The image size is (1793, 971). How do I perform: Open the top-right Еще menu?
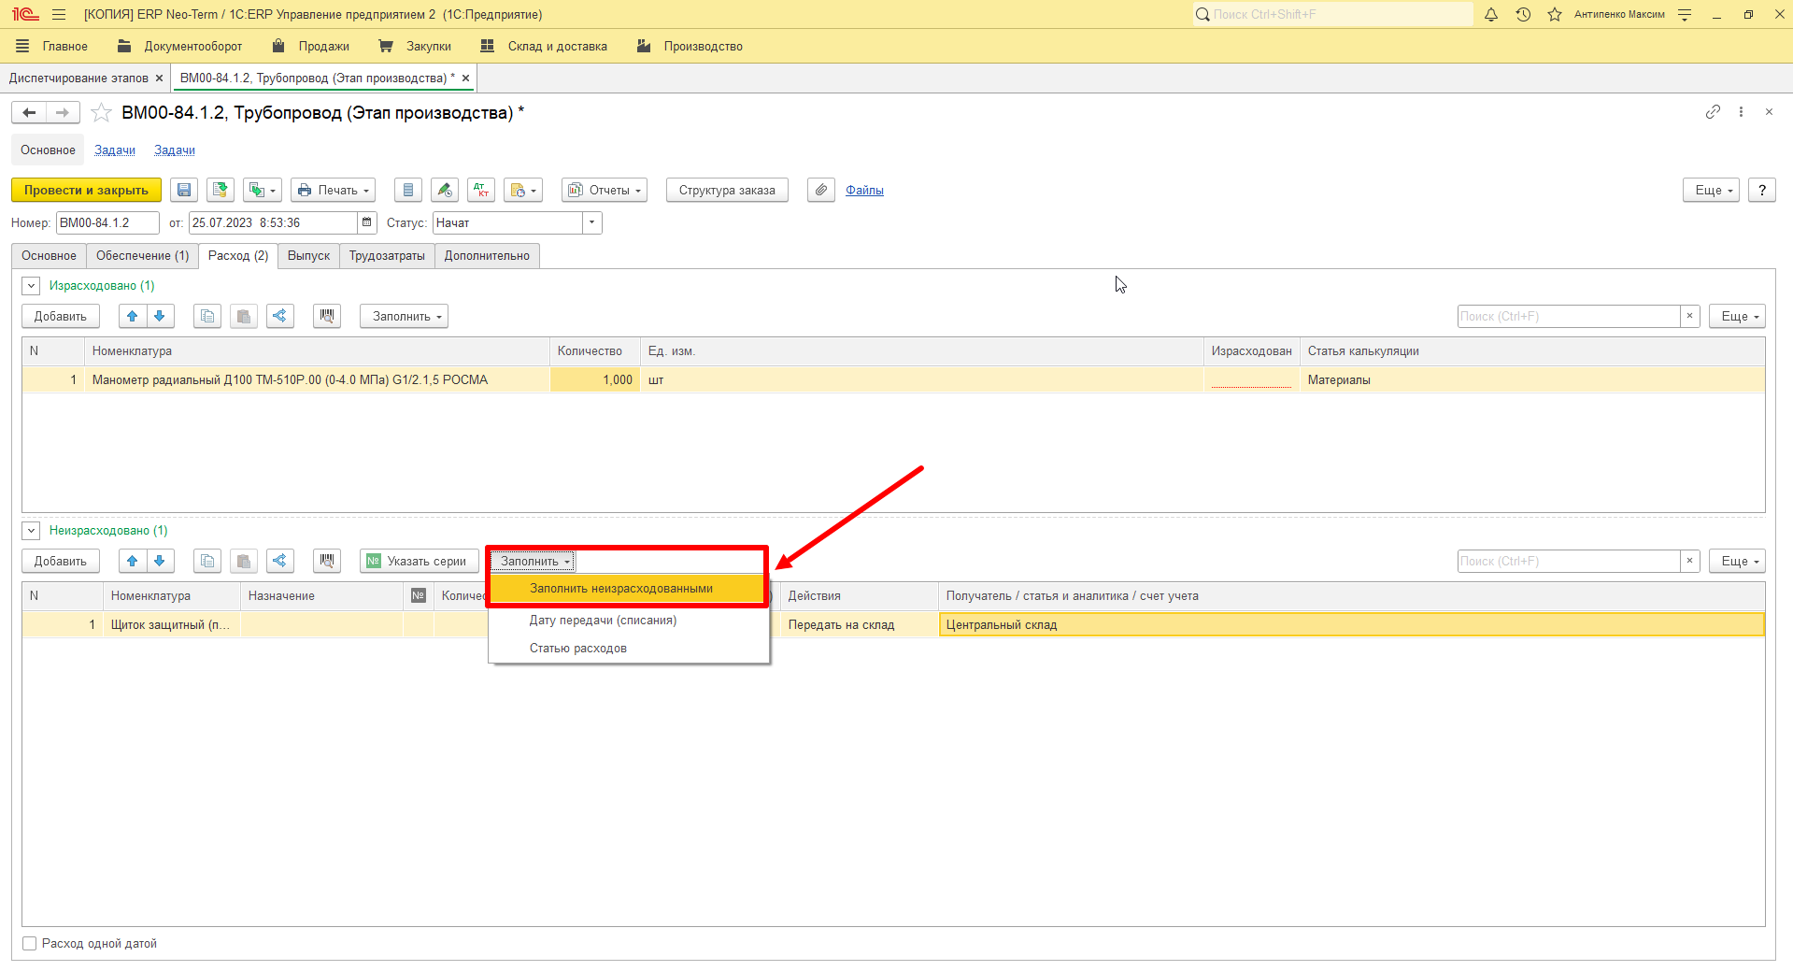1712,190
